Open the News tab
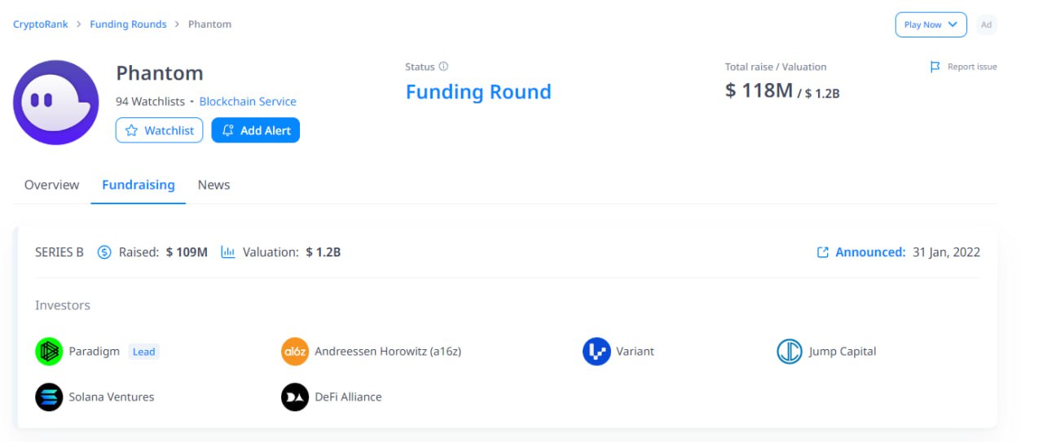The image size is (1043, 442). (213, 185)
